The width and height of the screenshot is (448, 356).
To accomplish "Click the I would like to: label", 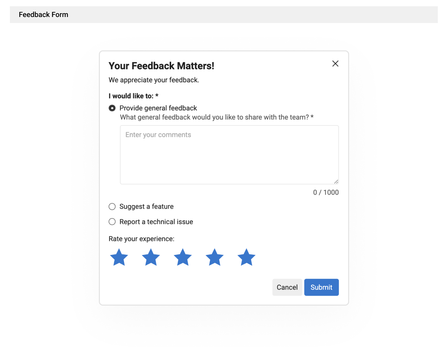I will click(x=134, y=96).
